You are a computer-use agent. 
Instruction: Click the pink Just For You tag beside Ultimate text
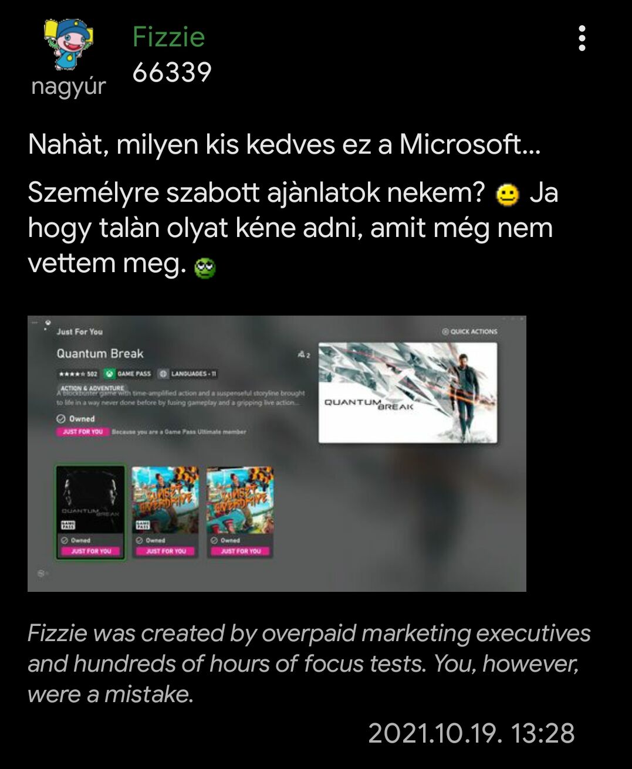point(82,432)
